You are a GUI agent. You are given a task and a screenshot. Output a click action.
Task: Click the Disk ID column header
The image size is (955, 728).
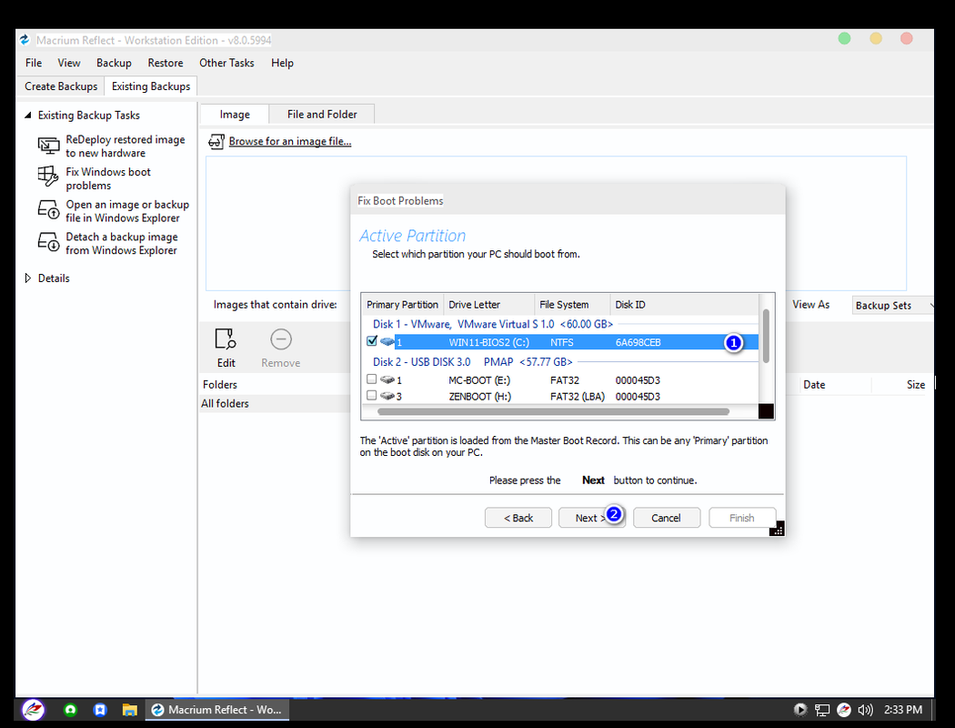pyautogui.click(x=685, y=305)
